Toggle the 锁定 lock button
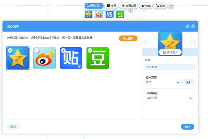The image size is (208, 139). [x=160, y=6]
